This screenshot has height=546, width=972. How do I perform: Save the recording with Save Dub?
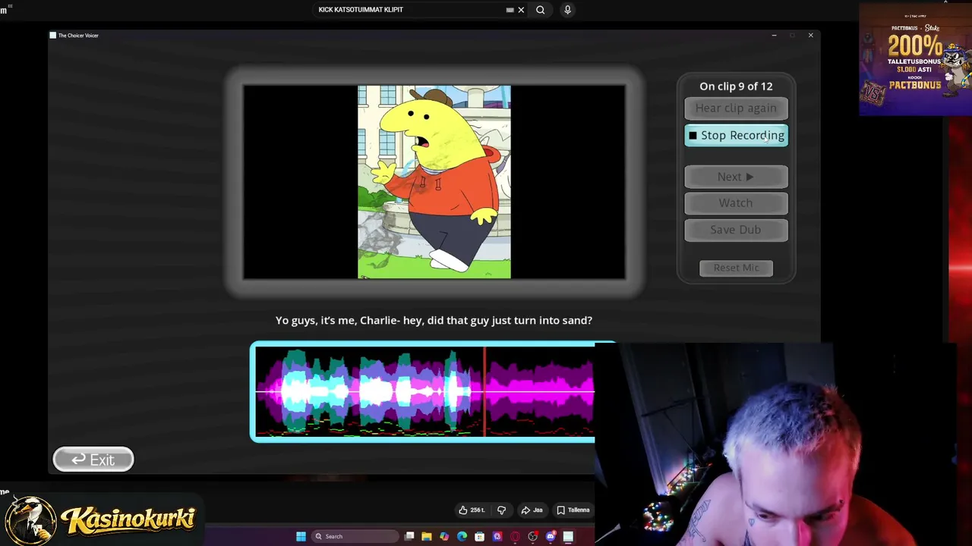click(736, 230)
